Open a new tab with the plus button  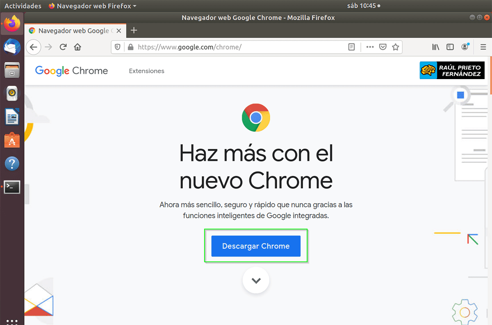134,30
